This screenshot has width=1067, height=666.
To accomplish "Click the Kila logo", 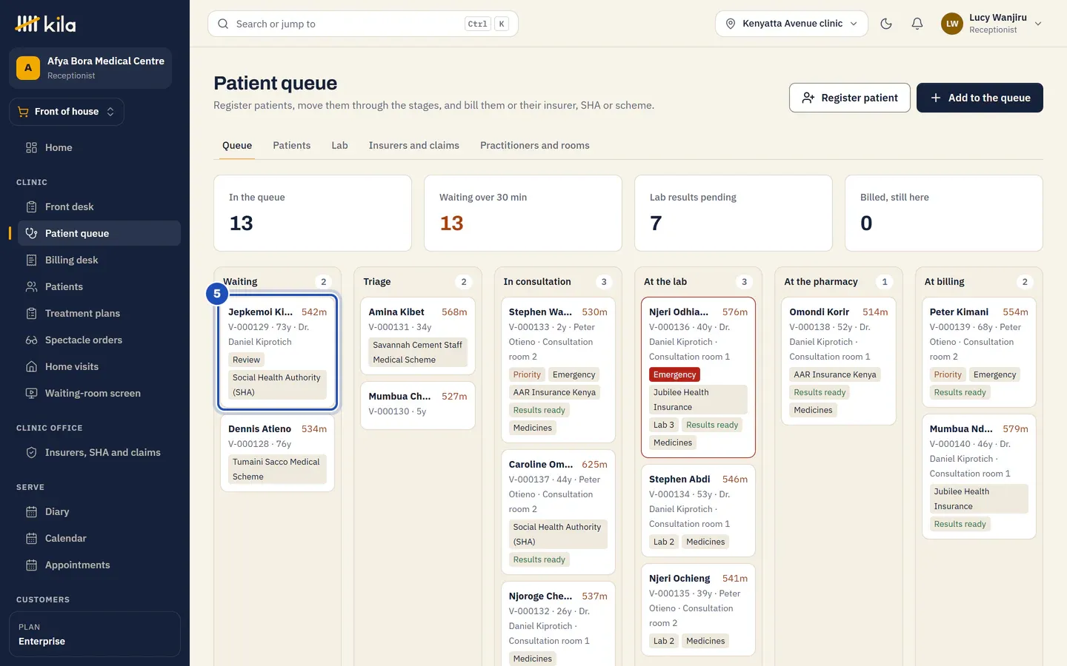I will click(45, 24).
